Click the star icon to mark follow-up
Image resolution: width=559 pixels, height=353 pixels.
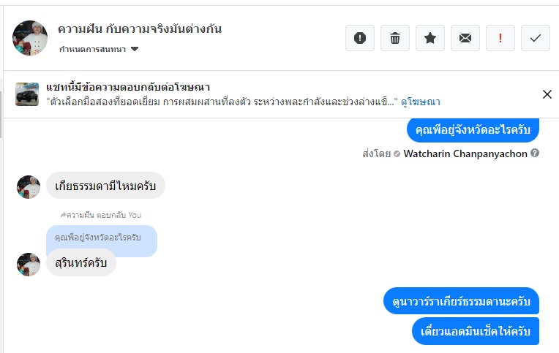pos(430,38)
